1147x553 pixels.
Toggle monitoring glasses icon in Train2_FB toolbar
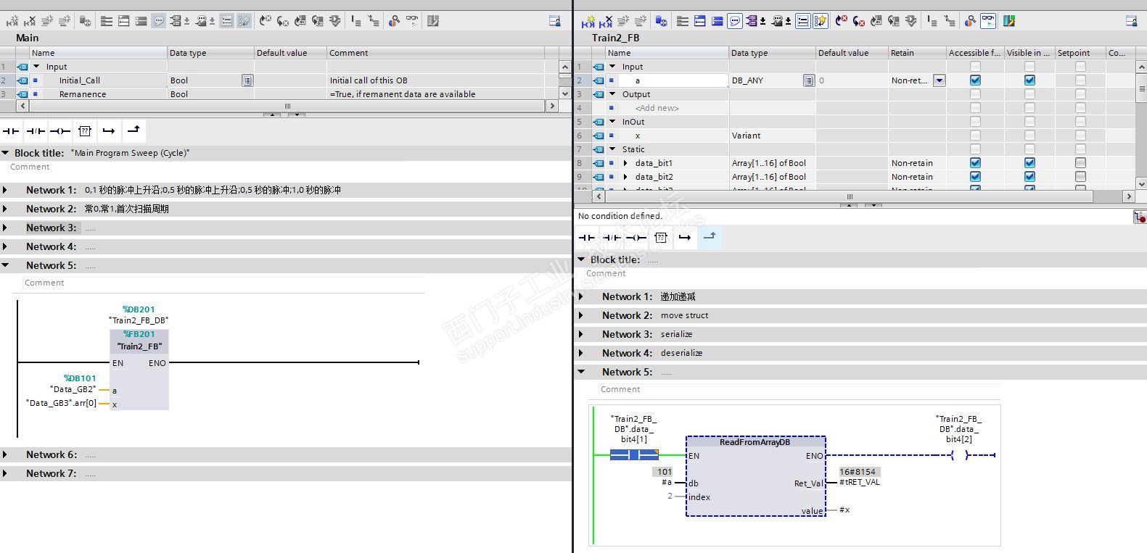988,22
